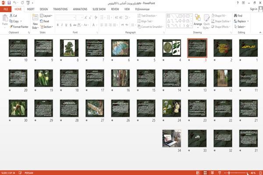This screenshot has width=263, height=175.
Task: Select slide 6 thumbnail with the map
Action: coord(121,48)
